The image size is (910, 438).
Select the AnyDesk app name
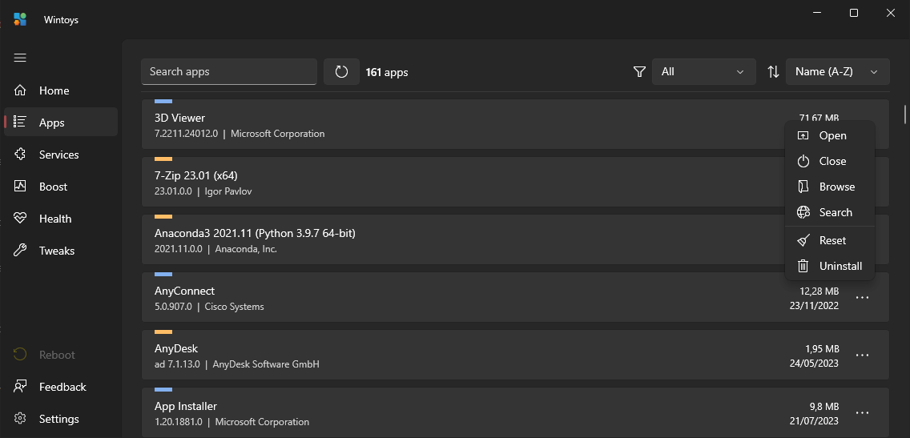click(176, 348)
